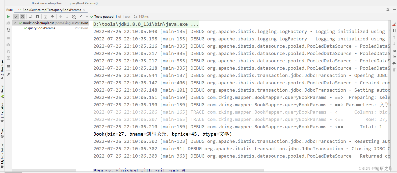The image size is (397, 173).
Task: Toggle Show Ignored tests button
Action: (x=22, y=17)
